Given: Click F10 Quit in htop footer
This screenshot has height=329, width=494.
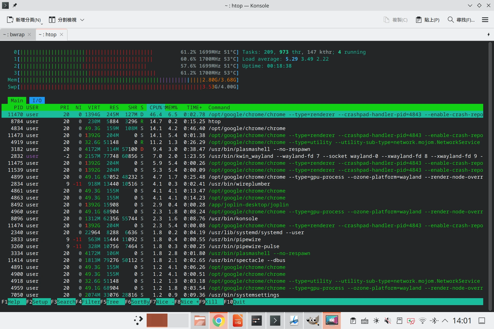Looking at the screenshot, I should 239,302.
